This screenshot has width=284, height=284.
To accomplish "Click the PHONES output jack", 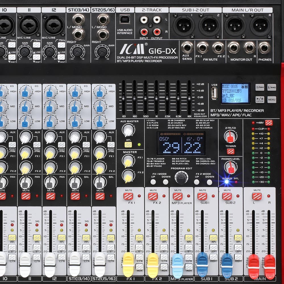I will coord(264,48).
